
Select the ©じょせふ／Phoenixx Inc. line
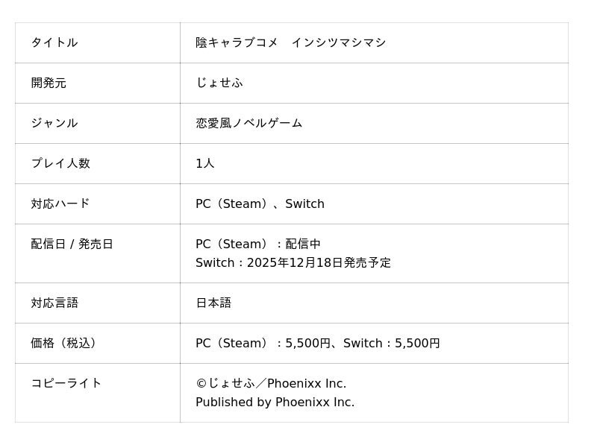(271, 383)
